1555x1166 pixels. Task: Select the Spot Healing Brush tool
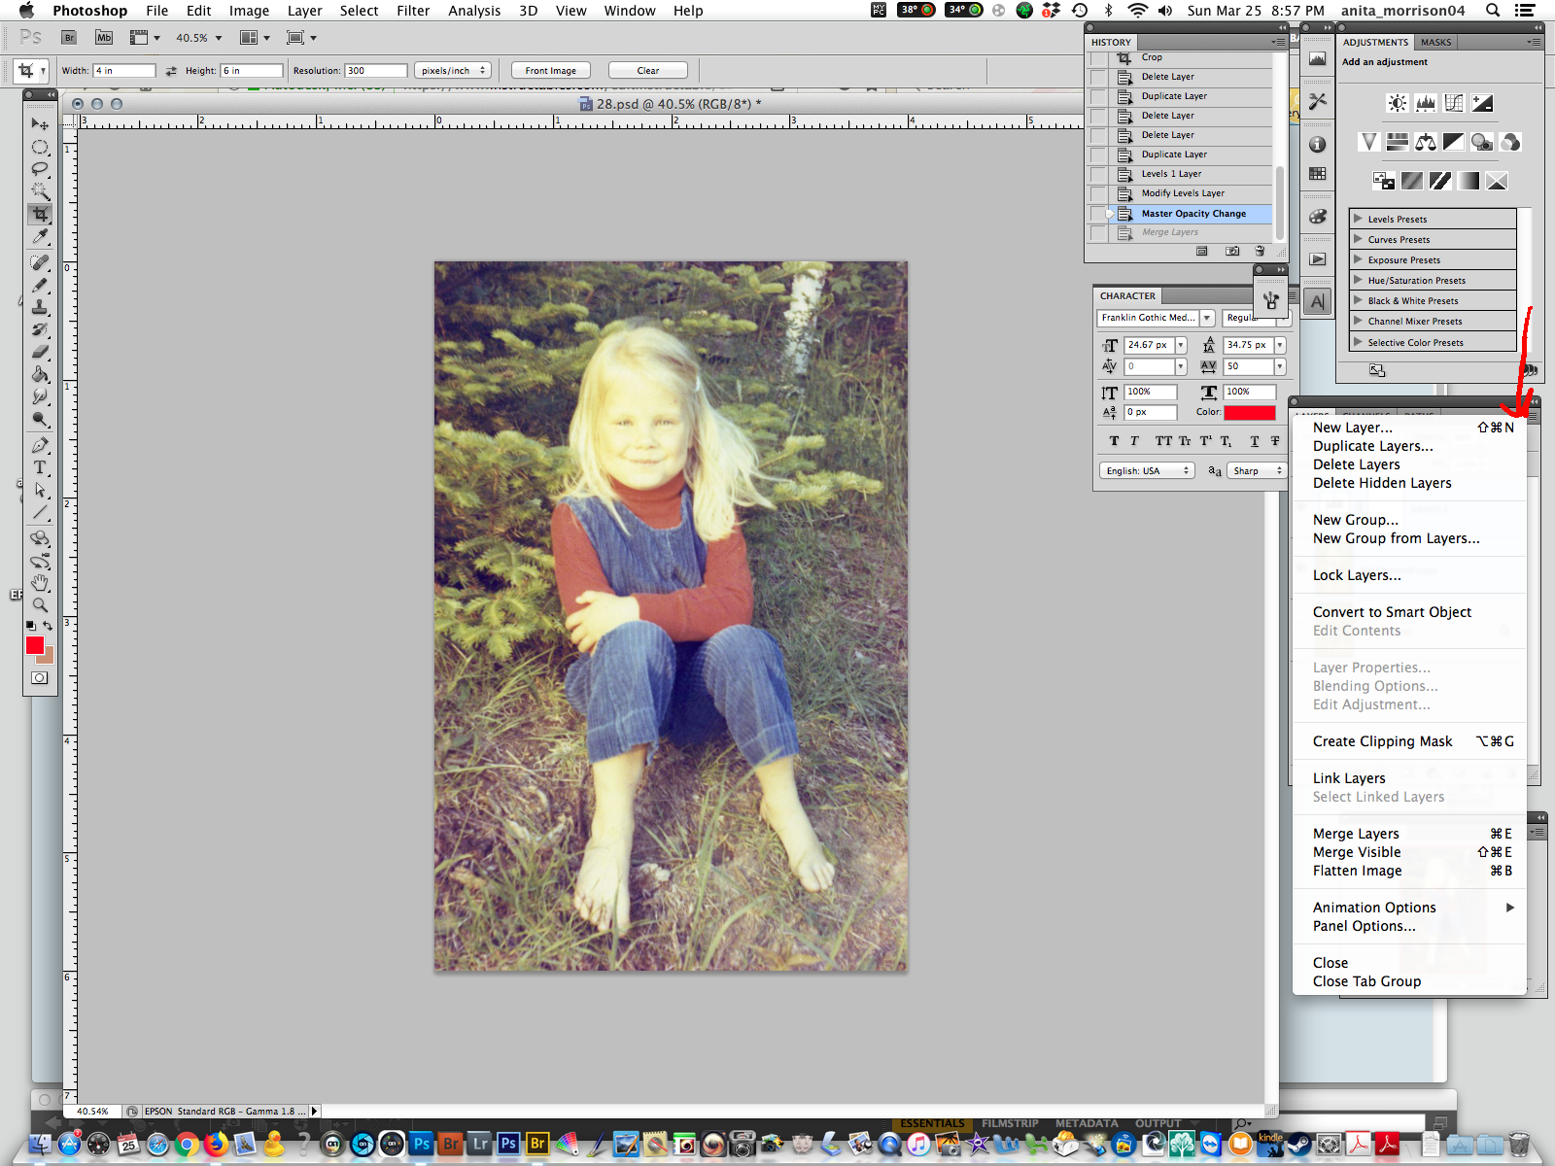[40, 262]
